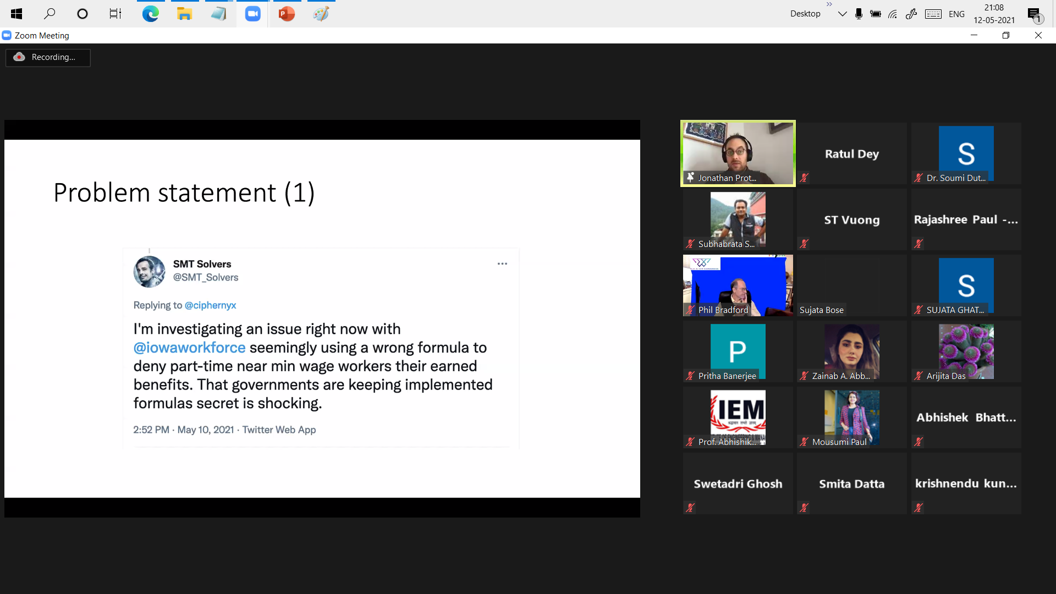Click the SMT Solvers display name
This screenshot has width=1056, height=594.
pyautogui.click(x=202, y=264)
